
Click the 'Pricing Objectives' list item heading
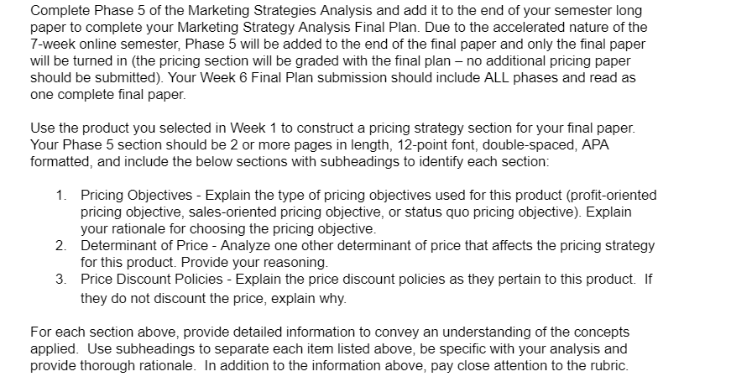(136, 196)
